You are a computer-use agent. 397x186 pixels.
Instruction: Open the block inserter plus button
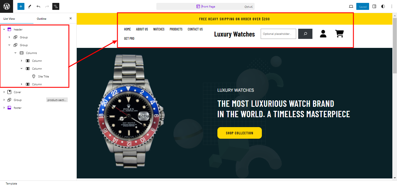21,6
